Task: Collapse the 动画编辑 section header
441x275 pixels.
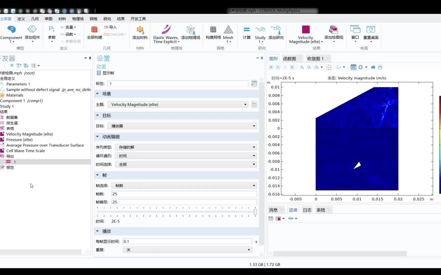Action: [97, 137]
